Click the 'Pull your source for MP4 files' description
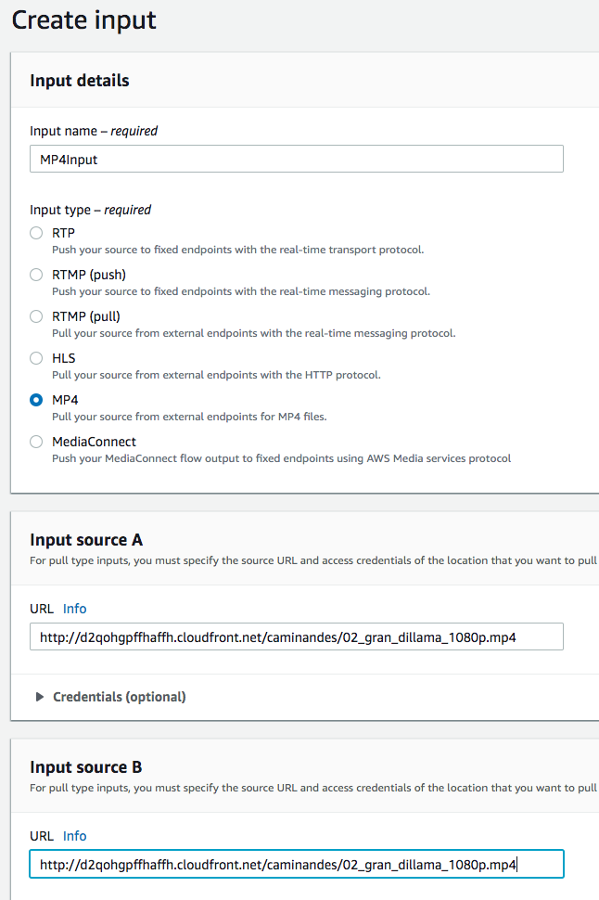 coord(189,417)
